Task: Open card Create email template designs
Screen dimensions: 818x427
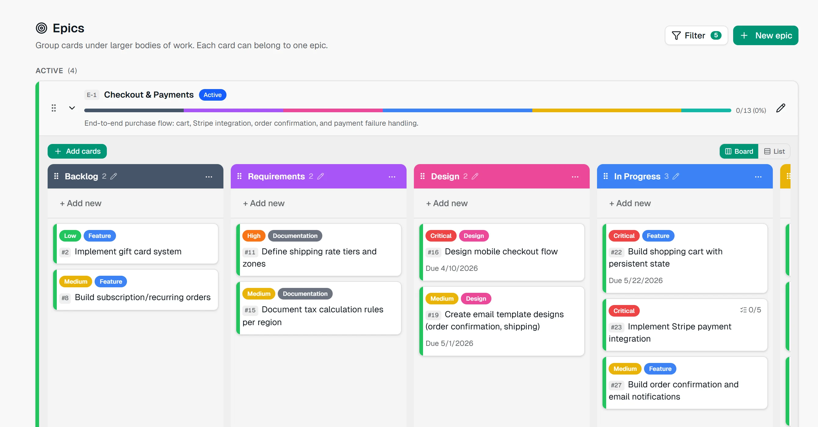Action: 502,321
